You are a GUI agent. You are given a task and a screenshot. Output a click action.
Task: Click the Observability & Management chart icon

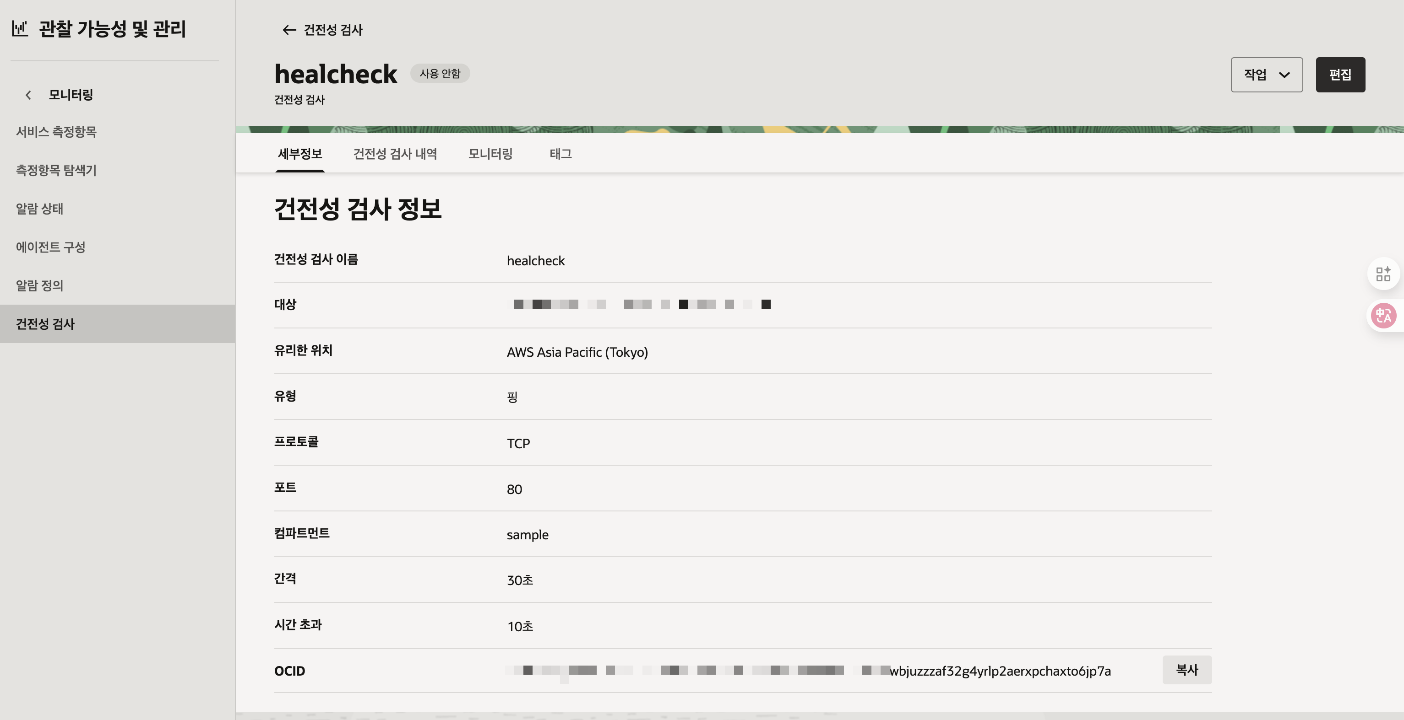20,28
